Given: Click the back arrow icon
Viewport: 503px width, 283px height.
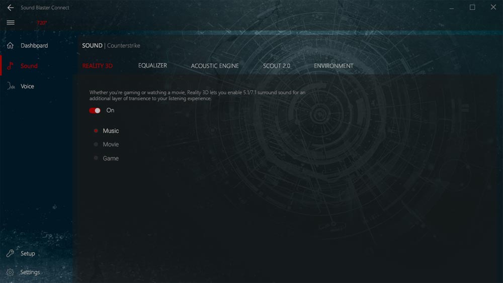Looking at the screenshot, I should pyautogui.click(x=10, y=8).
